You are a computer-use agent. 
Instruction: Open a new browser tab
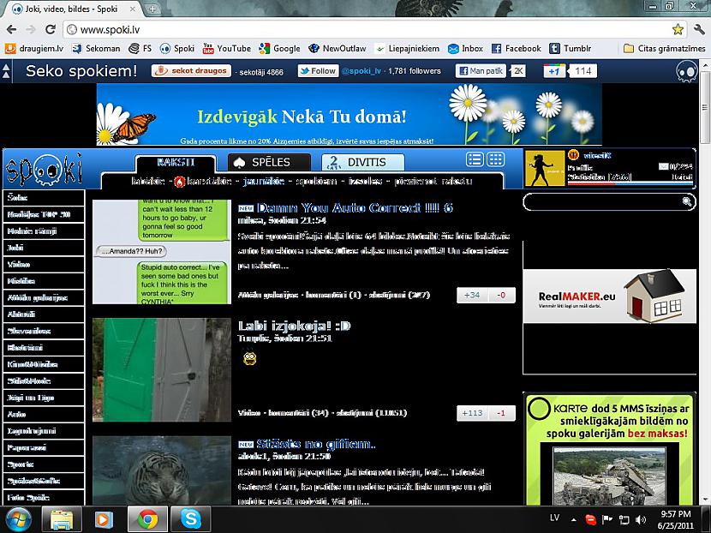tap(153, 9)
